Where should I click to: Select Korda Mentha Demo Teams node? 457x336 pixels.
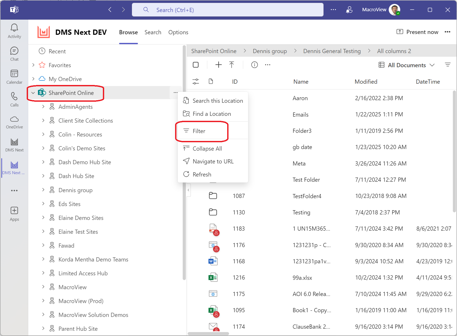pyautogui.click(x=93, y=259)
